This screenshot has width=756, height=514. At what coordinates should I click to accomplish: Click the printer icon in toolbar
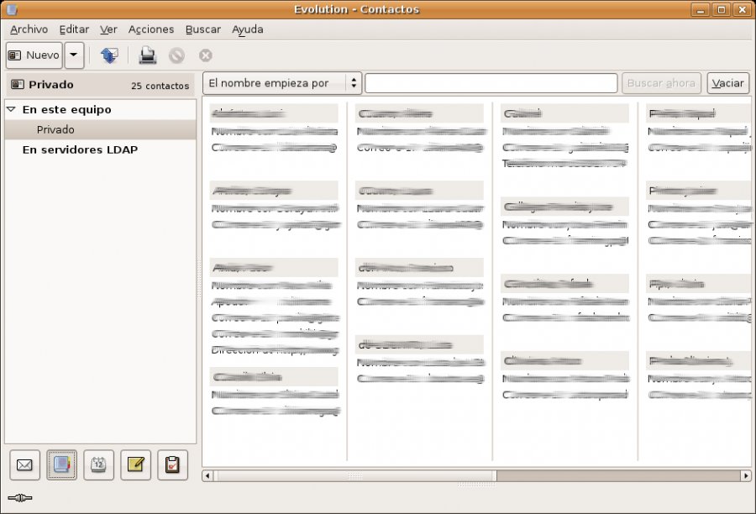tap(148, 55)
